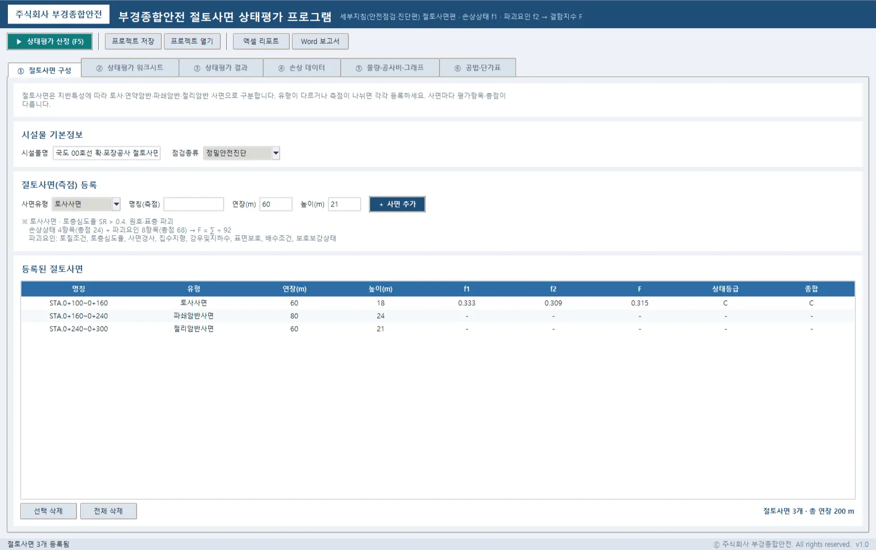
Task: Edit the 시설물명 text field
Action: 107,153
